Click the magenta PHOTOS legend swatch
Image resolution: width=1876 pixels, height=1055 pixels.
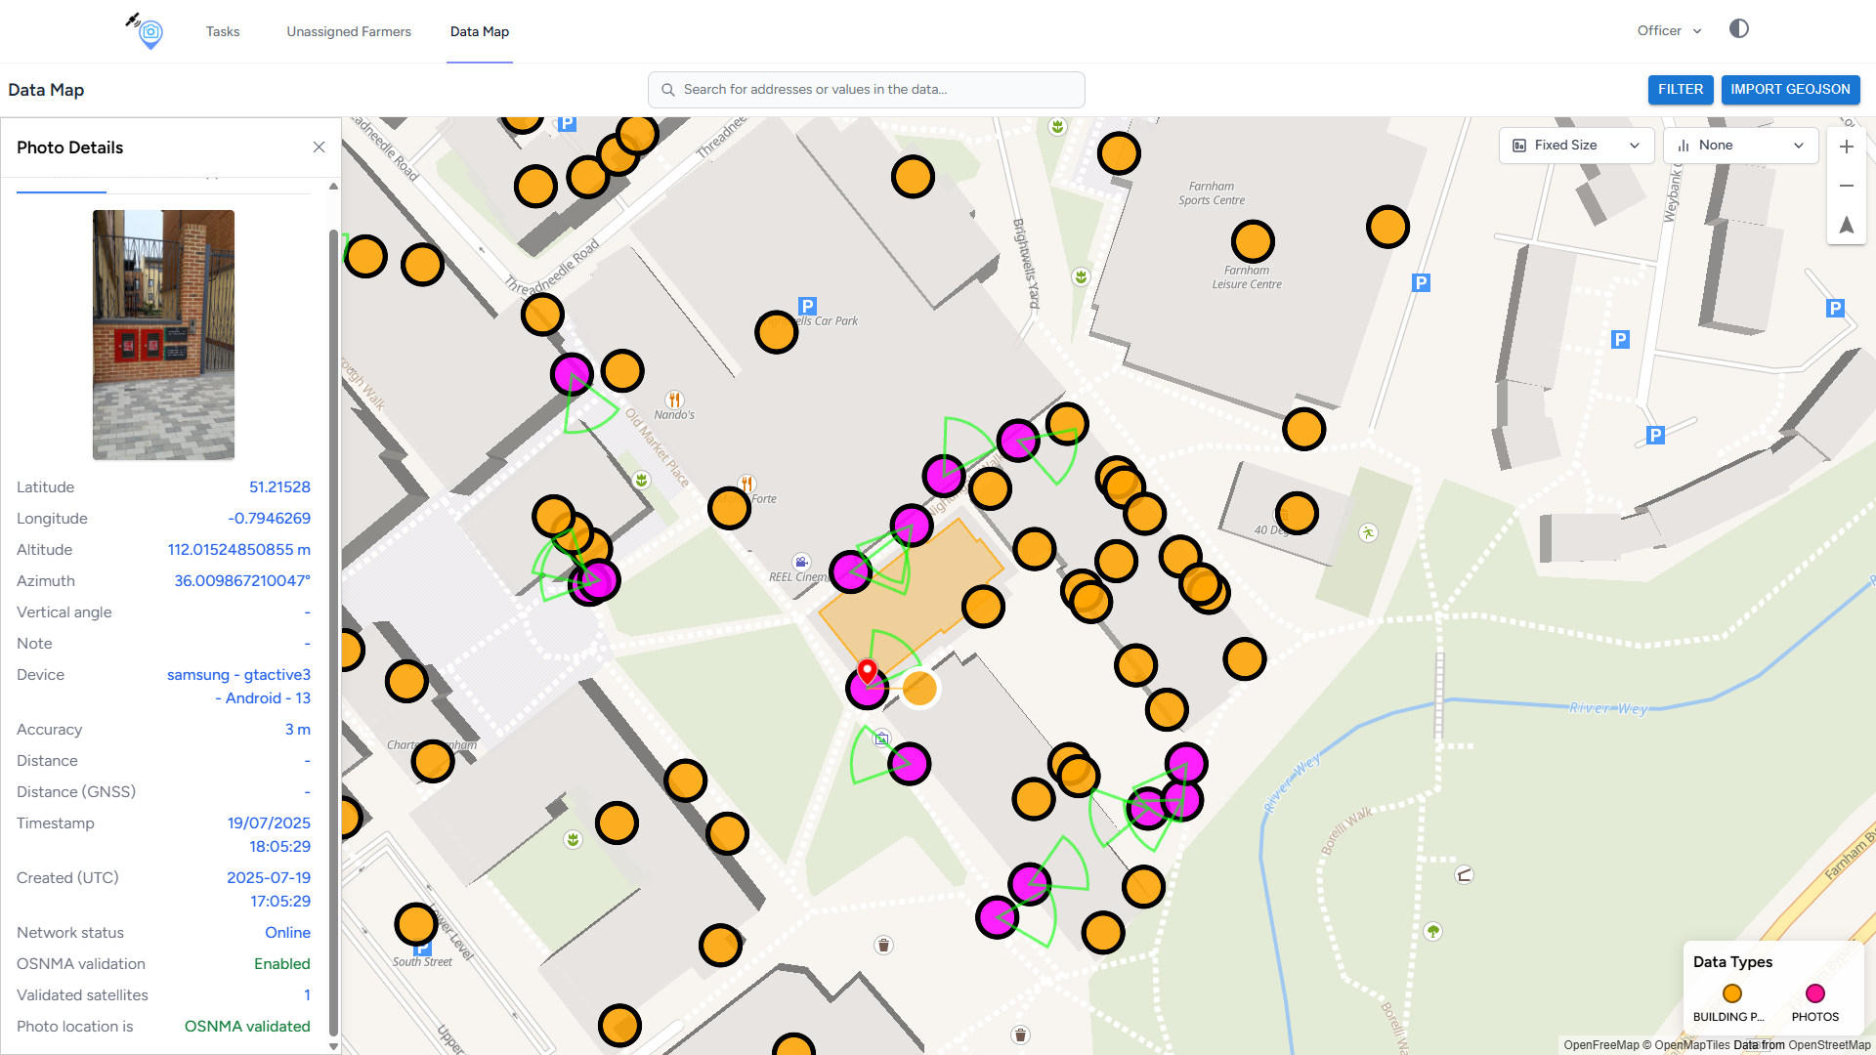click(x=1814, y=993)
